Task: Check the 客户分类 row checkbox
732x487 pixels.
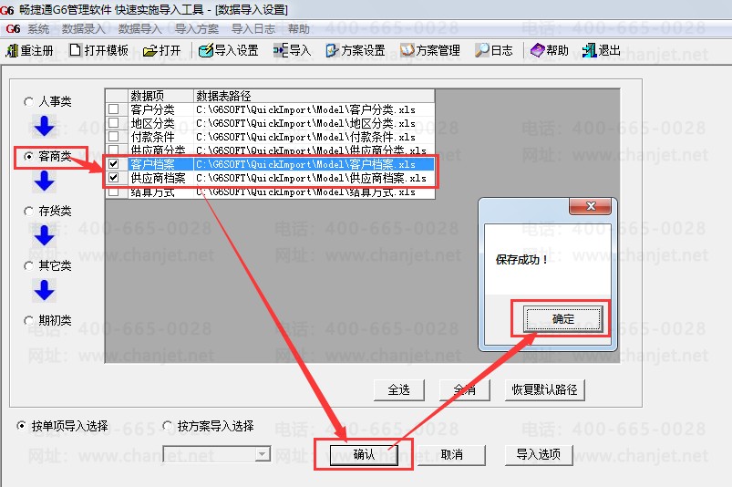Action: click(x=113, y=109)
